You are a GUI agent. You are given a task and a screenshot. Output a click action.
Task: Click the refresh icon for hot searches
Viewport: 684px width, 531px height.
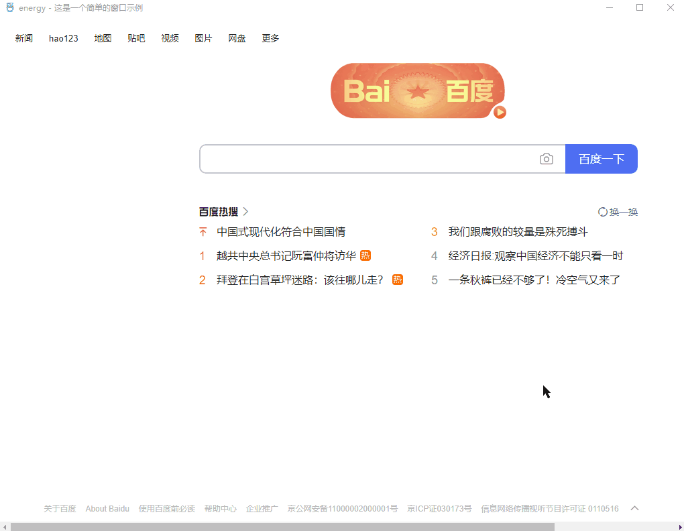point(602,212)
